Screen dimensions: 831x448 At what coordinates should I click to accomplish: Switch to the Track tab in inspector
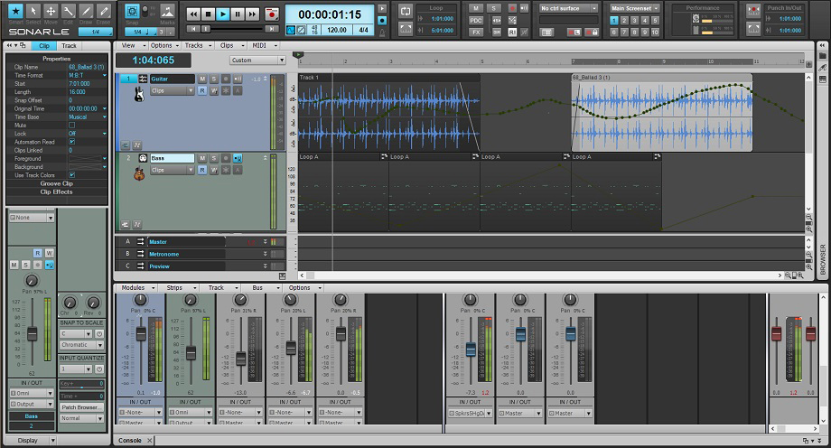tap(69, 45)
